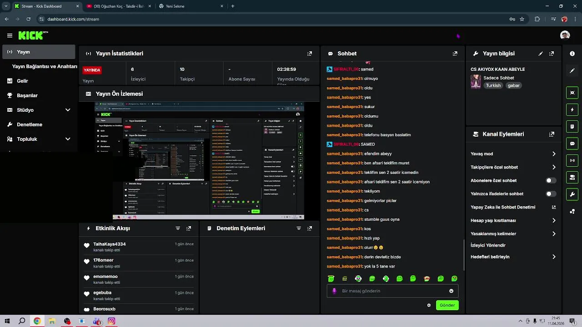
Task: Open chat settings gear next to Gönder
Action: (x=429, y=305)
